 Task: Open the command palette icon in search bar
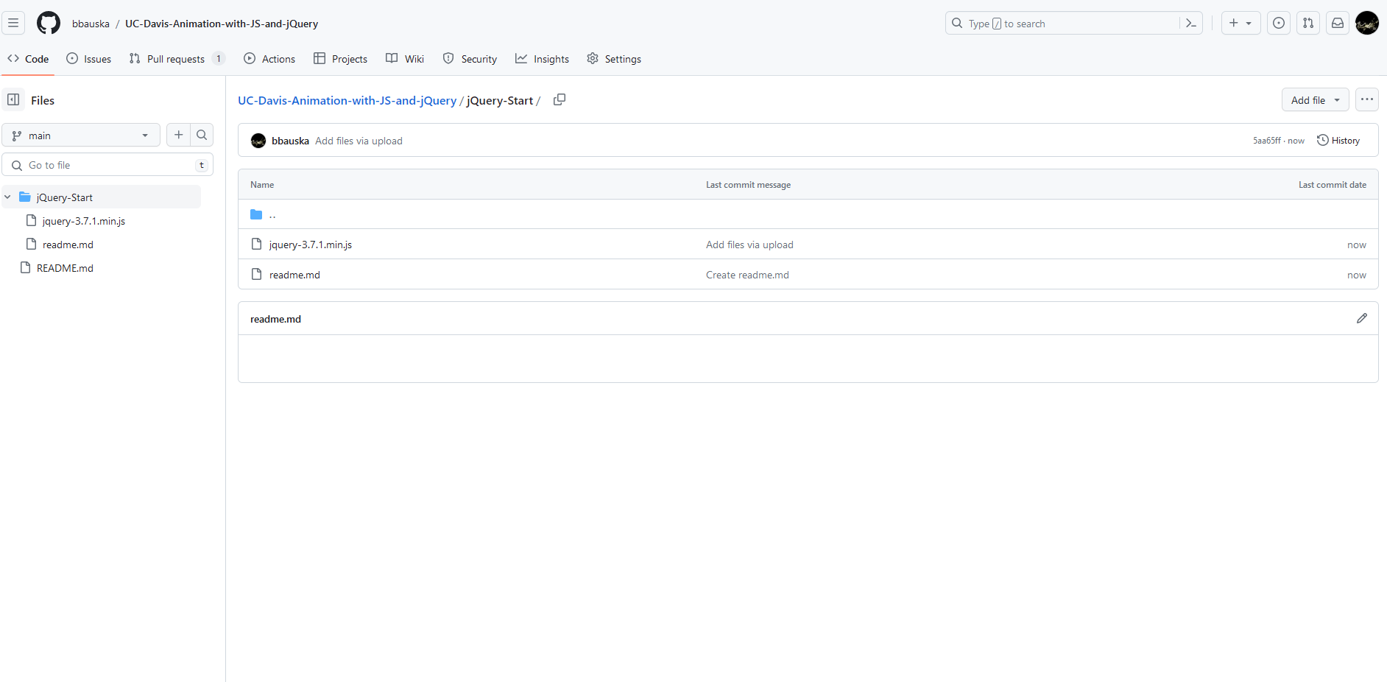[x=1190, y=24]
